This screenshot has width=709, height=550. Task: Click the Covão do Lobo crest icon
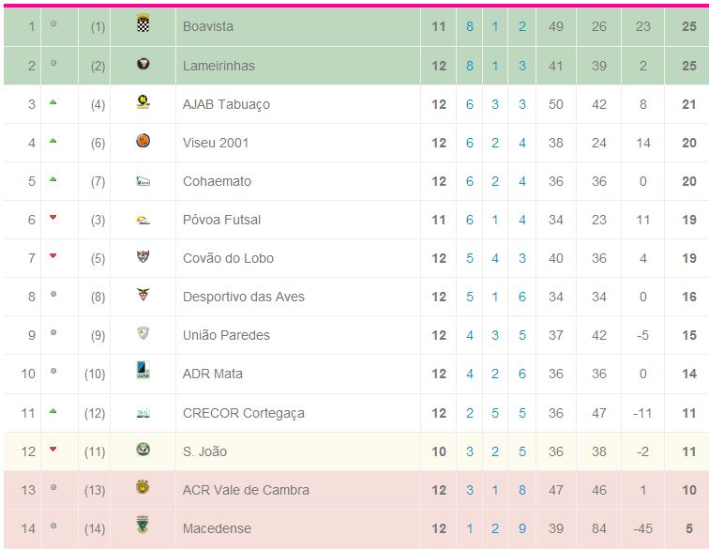[143, 257]
